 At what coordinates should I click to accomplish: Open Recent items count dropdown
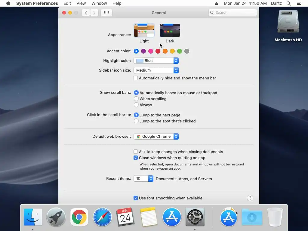(x=143, y=179)
